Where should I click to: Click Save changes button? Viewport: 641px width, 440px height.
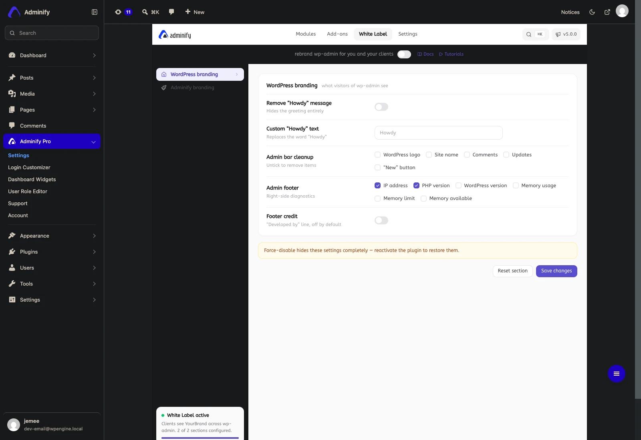point(556,271)
